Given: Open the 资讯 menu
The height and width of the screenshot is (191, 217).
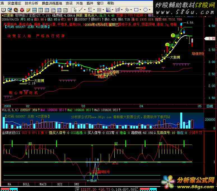Looking at the screenshot, I should (69, 3).
